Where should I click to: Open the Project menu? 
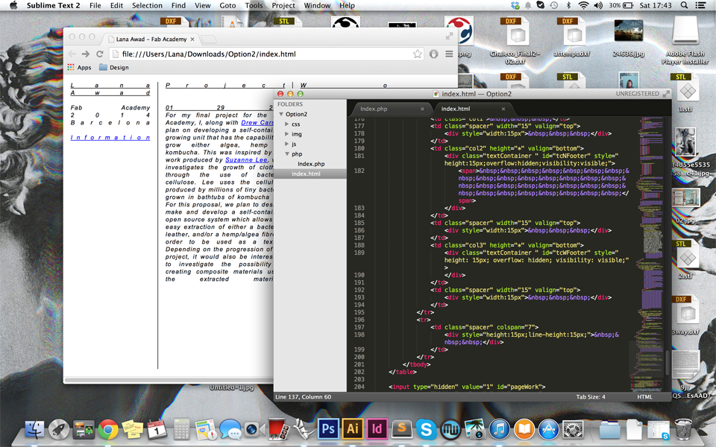tap(283, 5)
